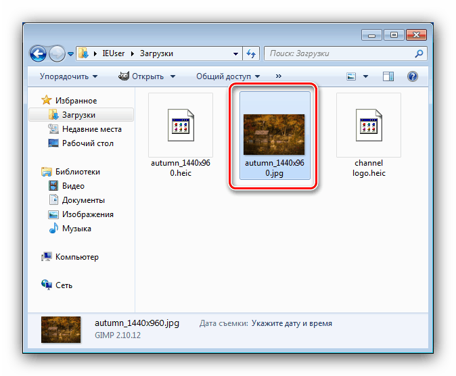
Task: Open the Изображения library
Action: point(88,214)
